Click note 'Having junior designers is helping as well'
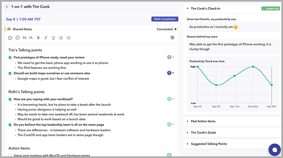Screen dimensions: 283x158 point(47,109)
